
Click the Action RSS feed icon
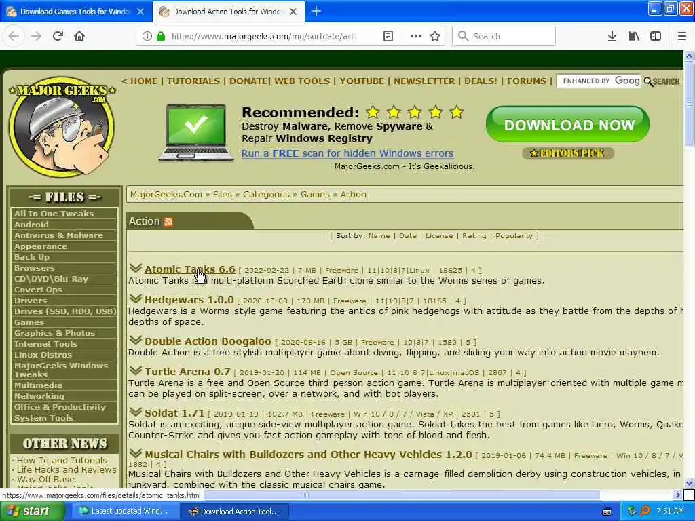click(168, 222)
